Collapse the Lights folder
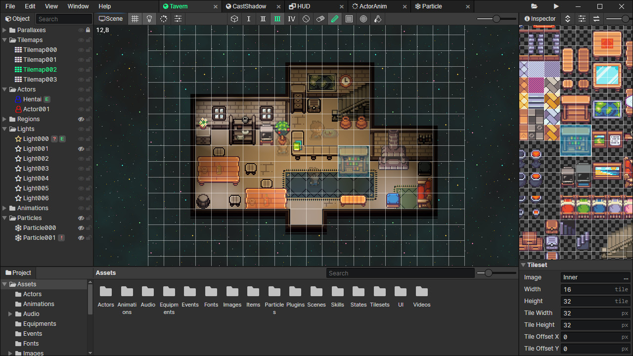The image size is (633, 356). (4, 129)
